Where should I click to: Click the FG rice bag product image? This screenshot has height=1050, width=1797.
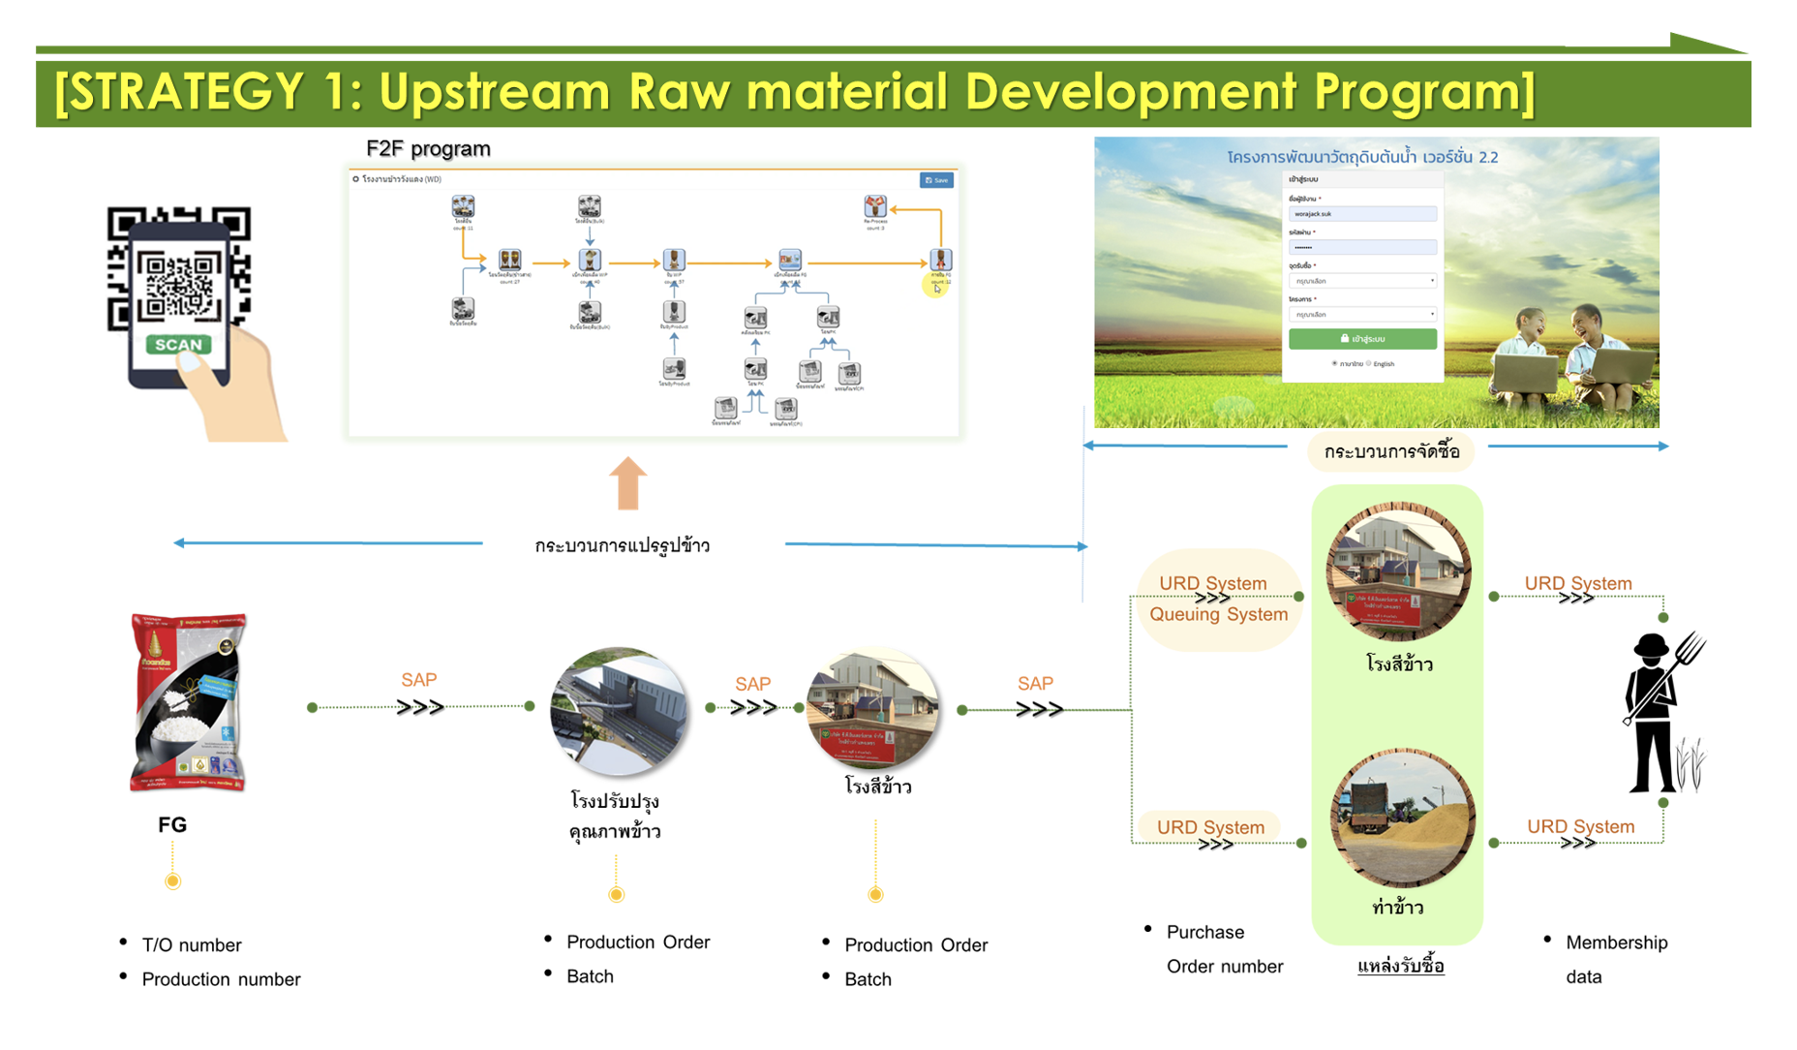click(x=188, y=702)
